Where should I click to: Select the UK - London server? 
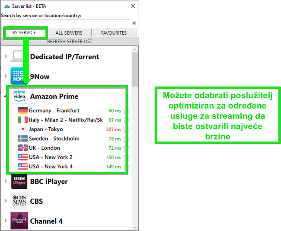[x=45, y=148]
